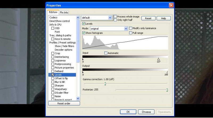Click the Posterize slider handle
Image resolution: width=213 pixels, height=118 pixels.
pyautogui.click(x=167, y=90)
